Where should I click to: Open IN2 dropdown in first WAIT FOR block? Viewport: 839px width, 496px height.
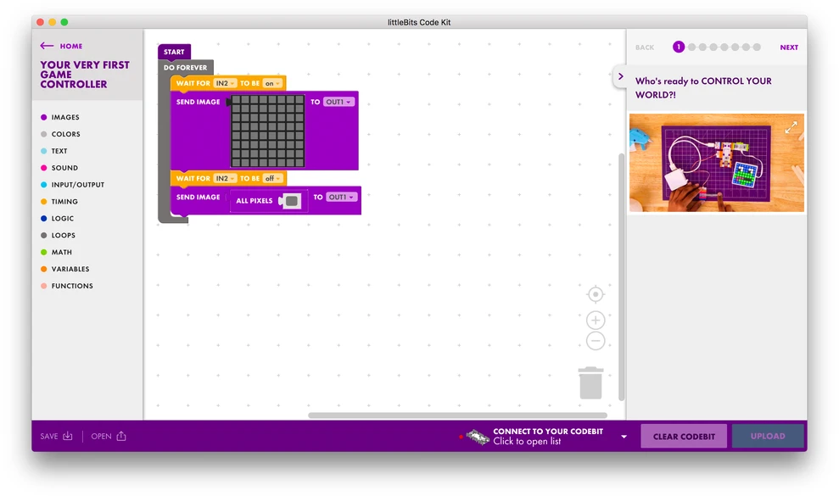(x=225, y=83)
